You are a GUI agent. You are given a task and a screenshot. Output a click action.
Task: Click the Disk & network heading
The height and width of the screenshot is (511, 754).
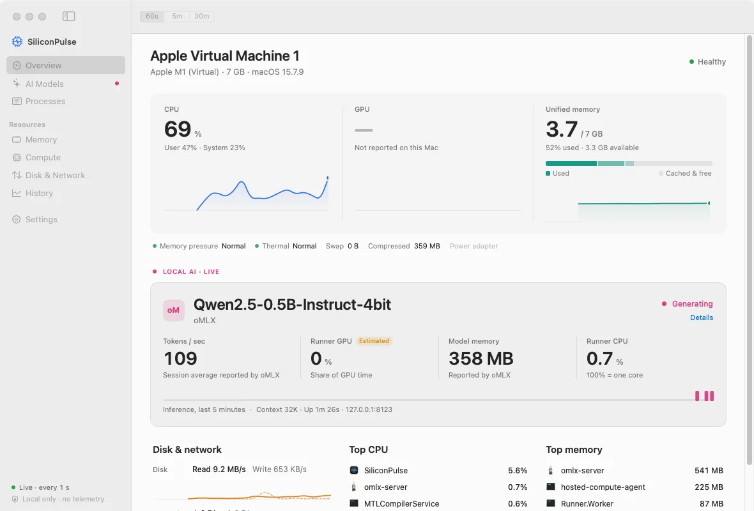[x=187, y=450]
